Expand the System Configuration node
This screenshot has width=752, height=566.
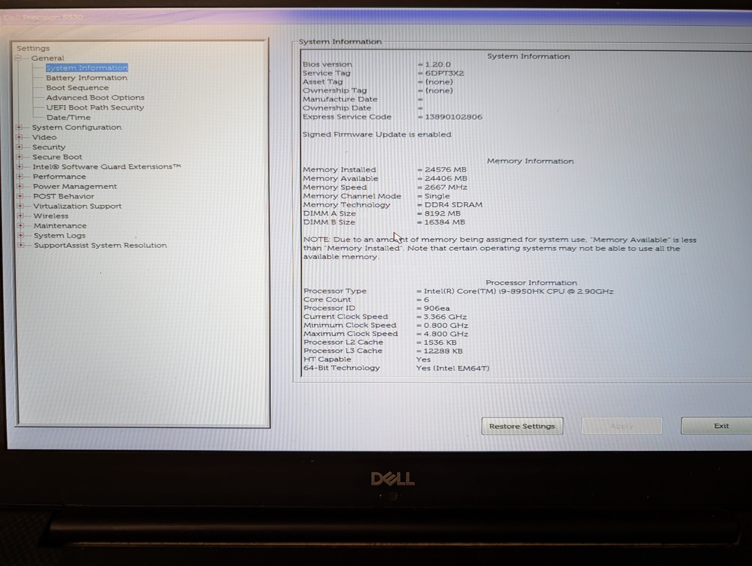click(x=19, y=127)
